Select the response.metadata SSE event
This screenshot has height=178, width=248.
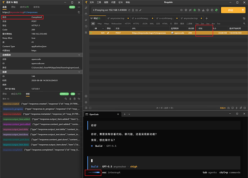[41, 114]
